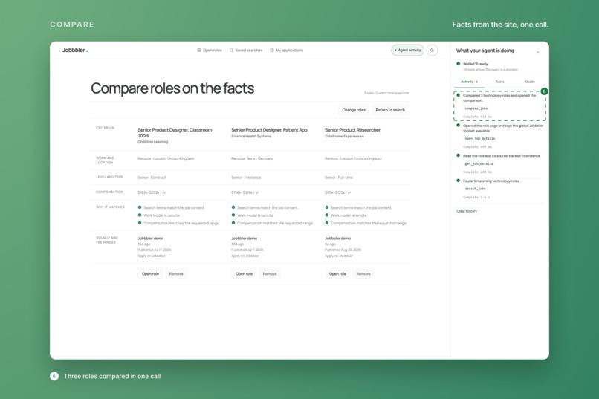Click the Saved searches bookmark icon

click(x=231, y=50)
